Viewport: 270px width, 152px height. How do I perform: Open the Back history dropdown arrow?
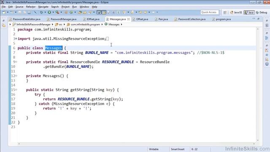(x=149, y=12)
